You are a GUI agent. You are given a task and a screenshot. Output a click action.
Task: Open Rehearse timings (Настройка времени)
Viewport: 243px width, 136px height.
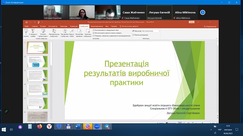click(79, 33)
